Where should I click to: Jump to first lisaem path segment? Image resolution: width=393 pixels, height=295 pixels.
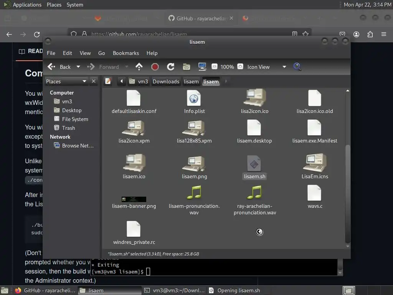click(191, 81)
